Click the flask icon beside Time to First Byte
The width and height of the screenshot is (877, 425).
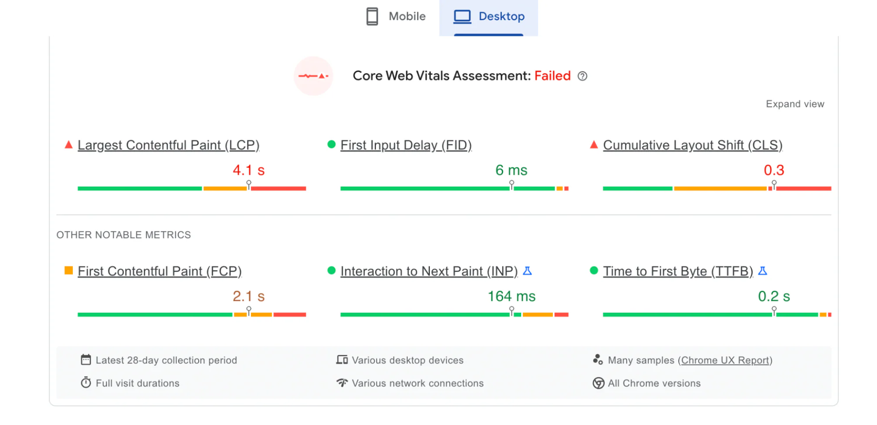pos(763,271)
